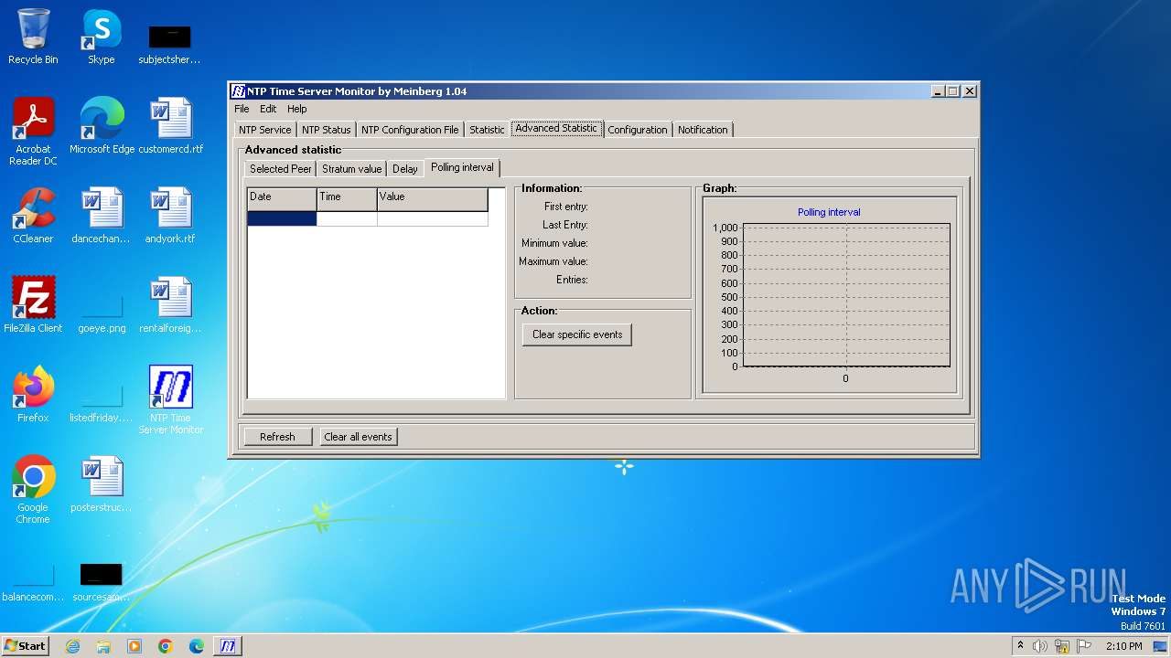Switch to the NTP Service tab

point(265,130)
